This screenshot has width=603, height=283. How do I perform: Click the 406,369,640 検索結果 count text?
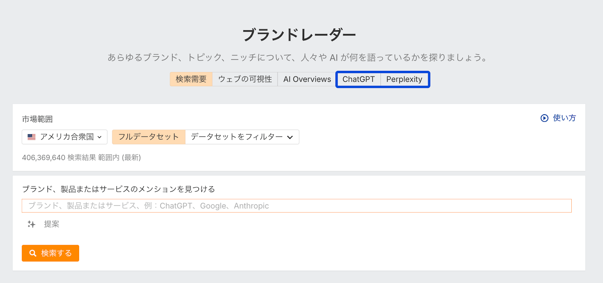tap(81, 158)
